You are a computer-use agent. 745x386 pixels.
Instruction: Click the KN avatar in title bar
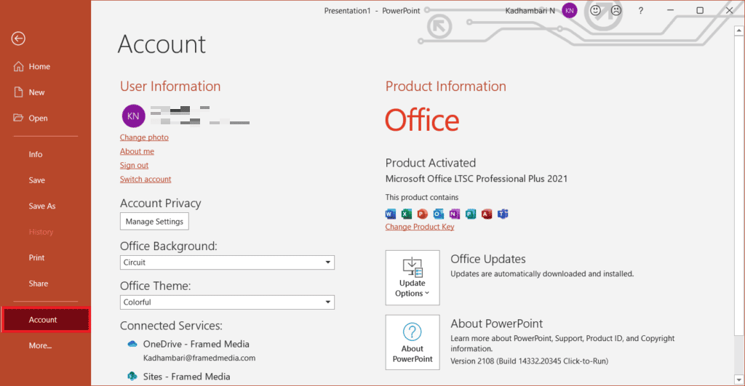[x=569, y=10]
